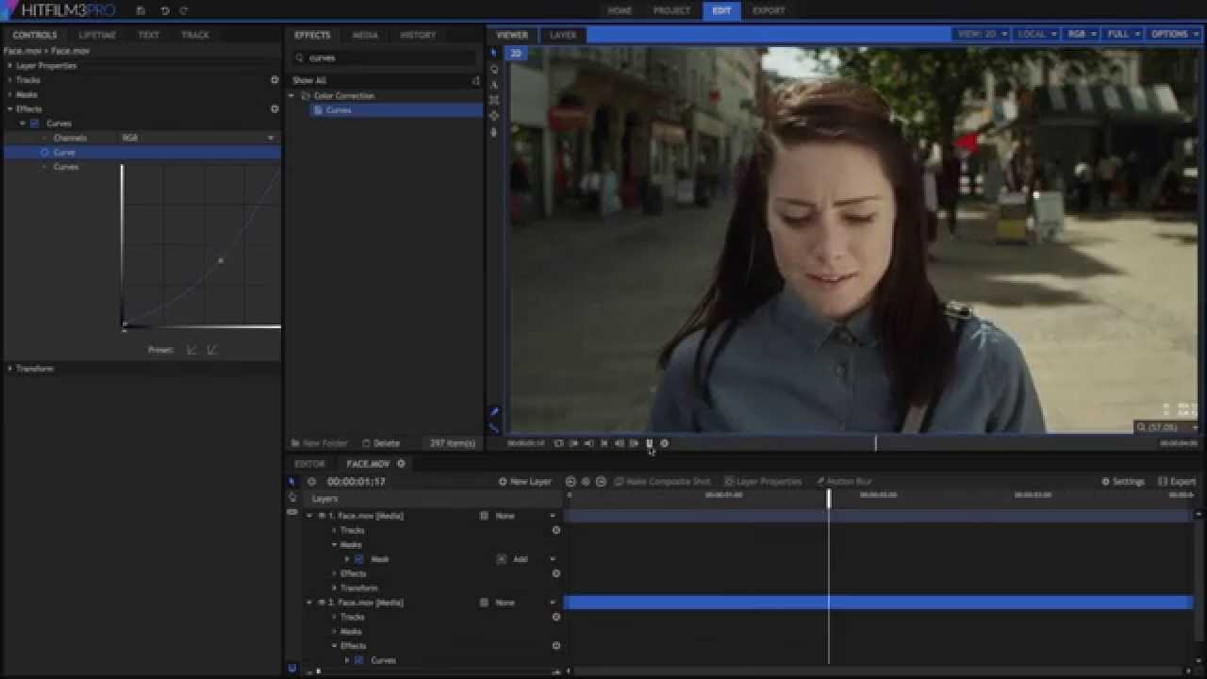
Task: Click the undo icon in title bar
Action: (x=165, y=10)
